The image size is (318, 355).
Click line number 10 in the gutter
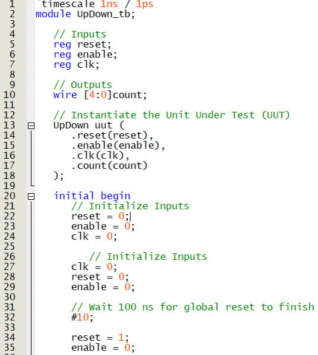point(10,95)
